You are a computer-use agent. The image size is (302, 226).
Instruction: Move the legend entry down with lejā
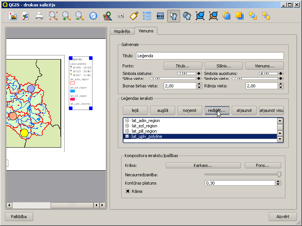click(x=135, y=110)
